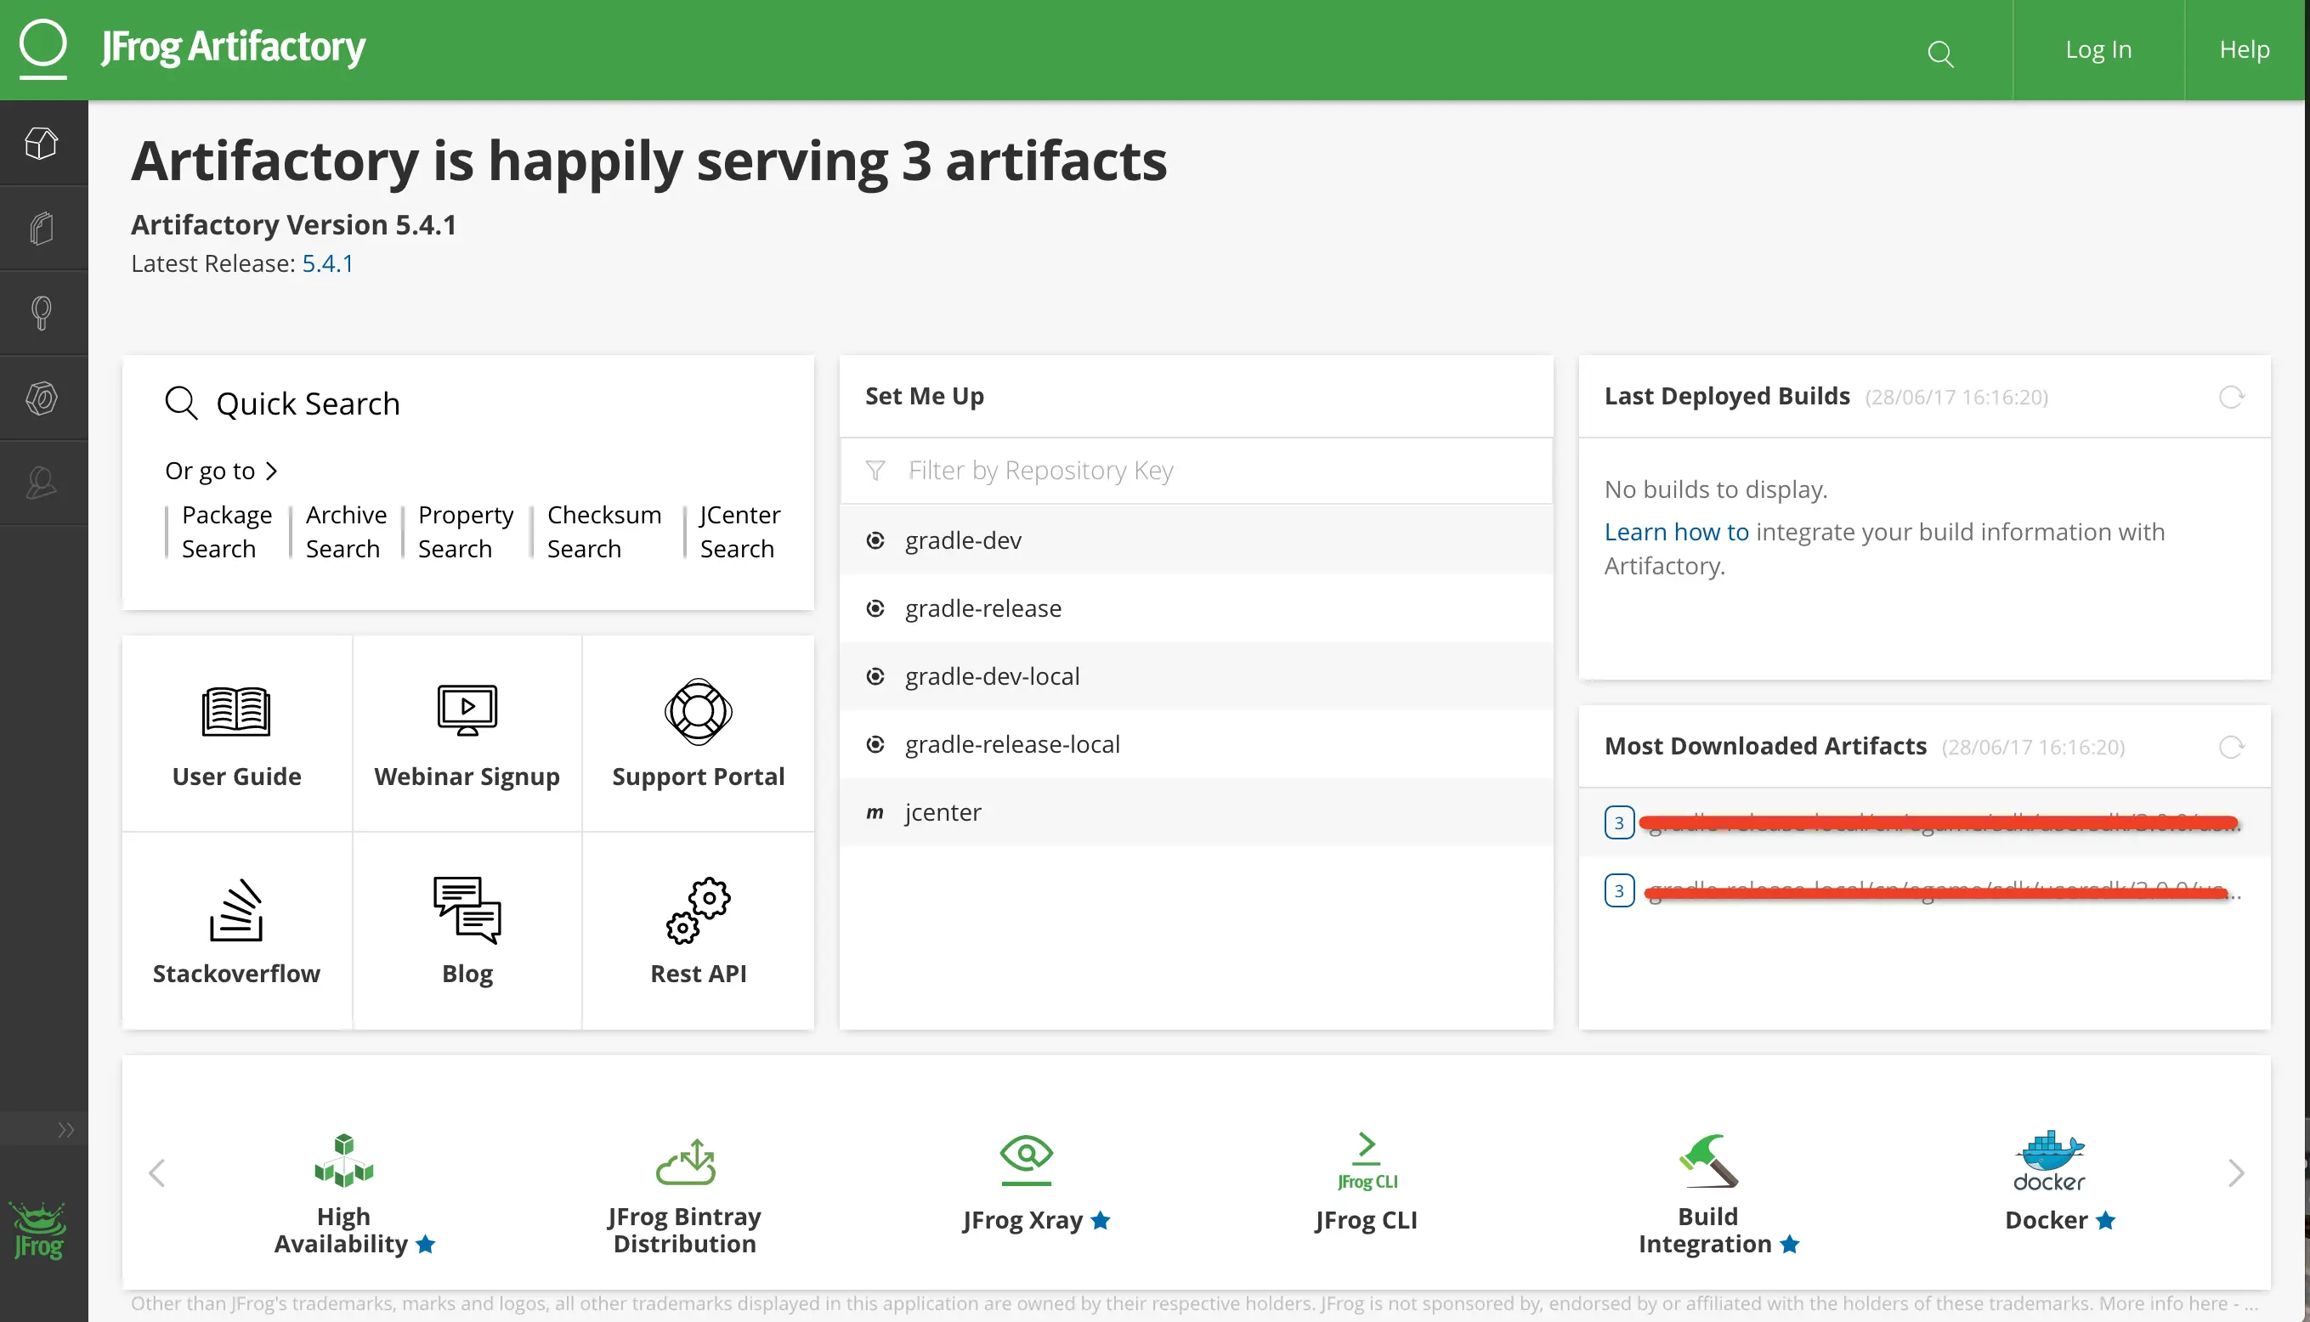Expand the collapsed sidebar with double chevron

point(65,1129)
